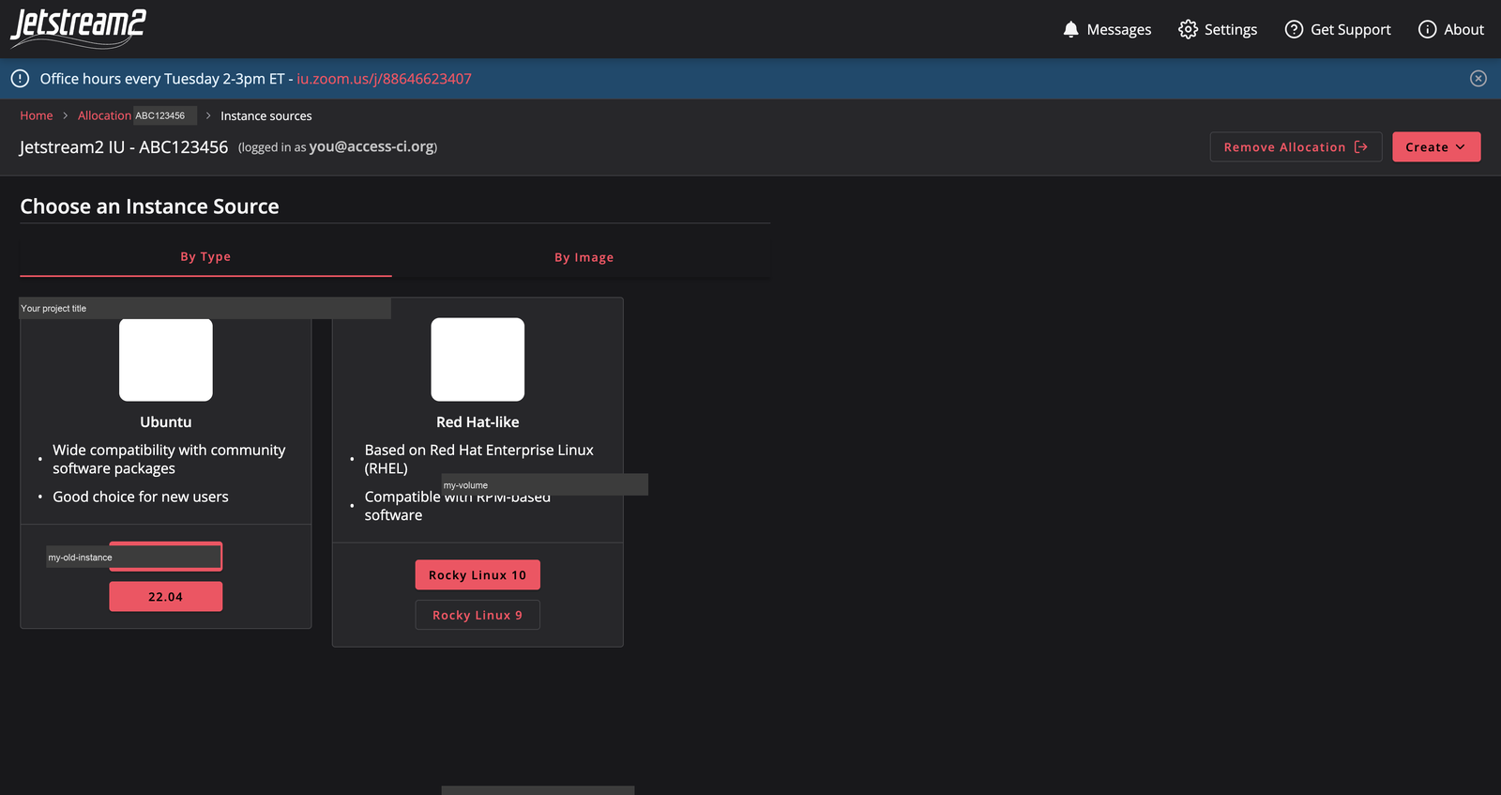1501x795 pixels.
Task: Switch to the By Type tab
Action: (x=205, y=256)
